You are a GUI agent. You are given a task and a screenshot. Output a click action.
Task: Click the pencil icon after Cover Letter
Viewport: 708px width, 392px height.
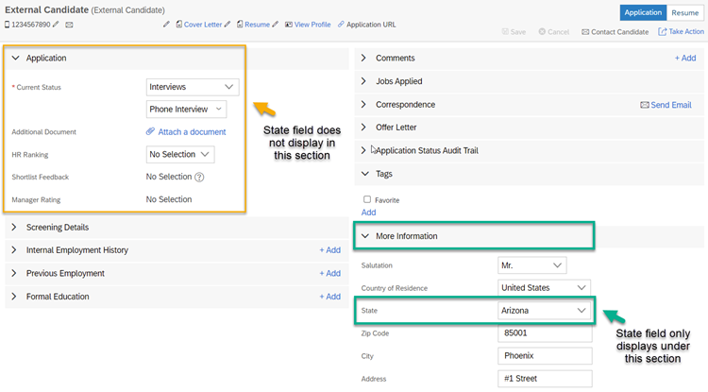[x=228, y=25]
